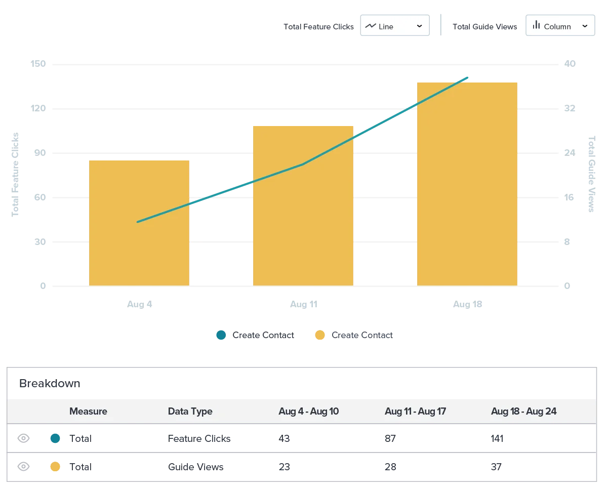Viewport: 608px width, 491px height.
Task: Toggle the teal measure row checkbox
Action: (24, 439)
